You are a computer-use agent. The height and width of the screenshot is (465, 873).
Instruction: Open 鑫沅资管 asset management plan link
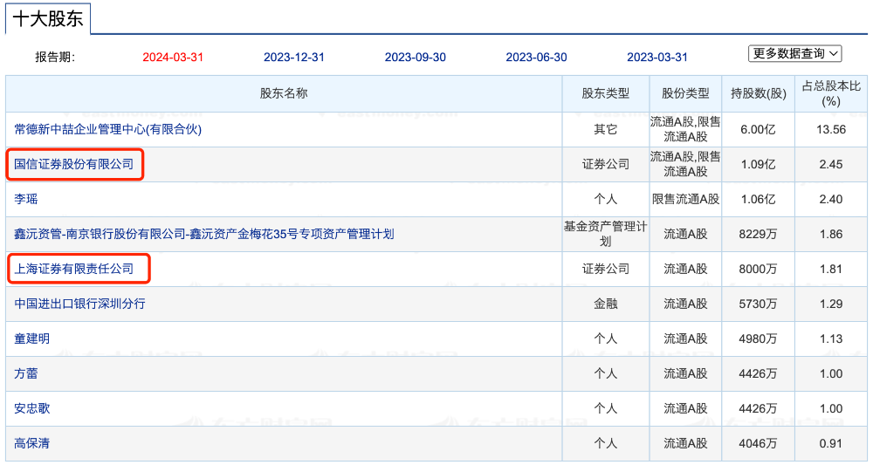click(203, 234)
